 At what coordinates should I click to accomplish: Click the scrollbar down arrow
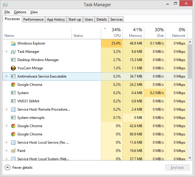[x=190, y=158]
